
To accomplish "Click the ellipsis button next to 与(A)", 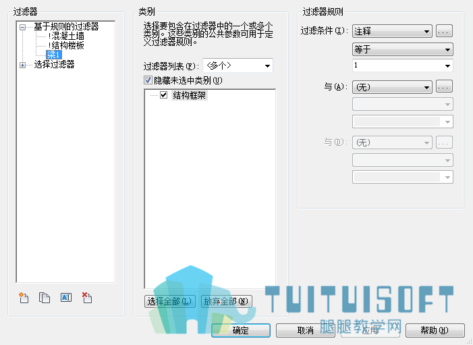I will [x=444, y=86].
